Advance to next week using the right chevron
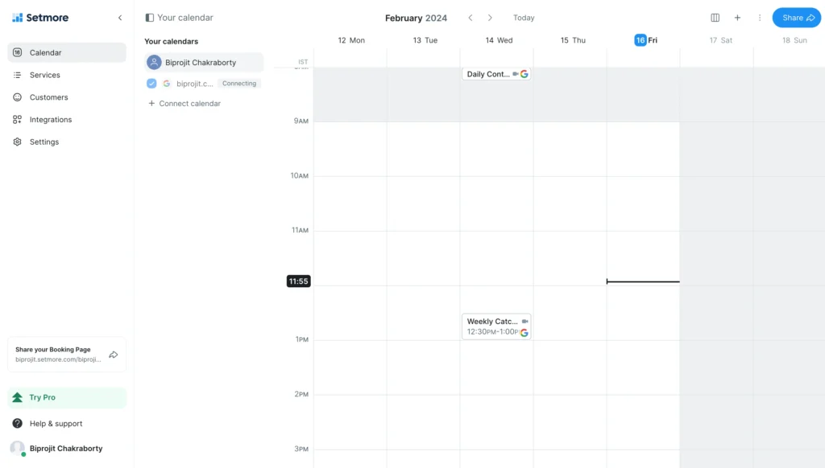Viewport: 825px width, 468px height. click(490, 17)
